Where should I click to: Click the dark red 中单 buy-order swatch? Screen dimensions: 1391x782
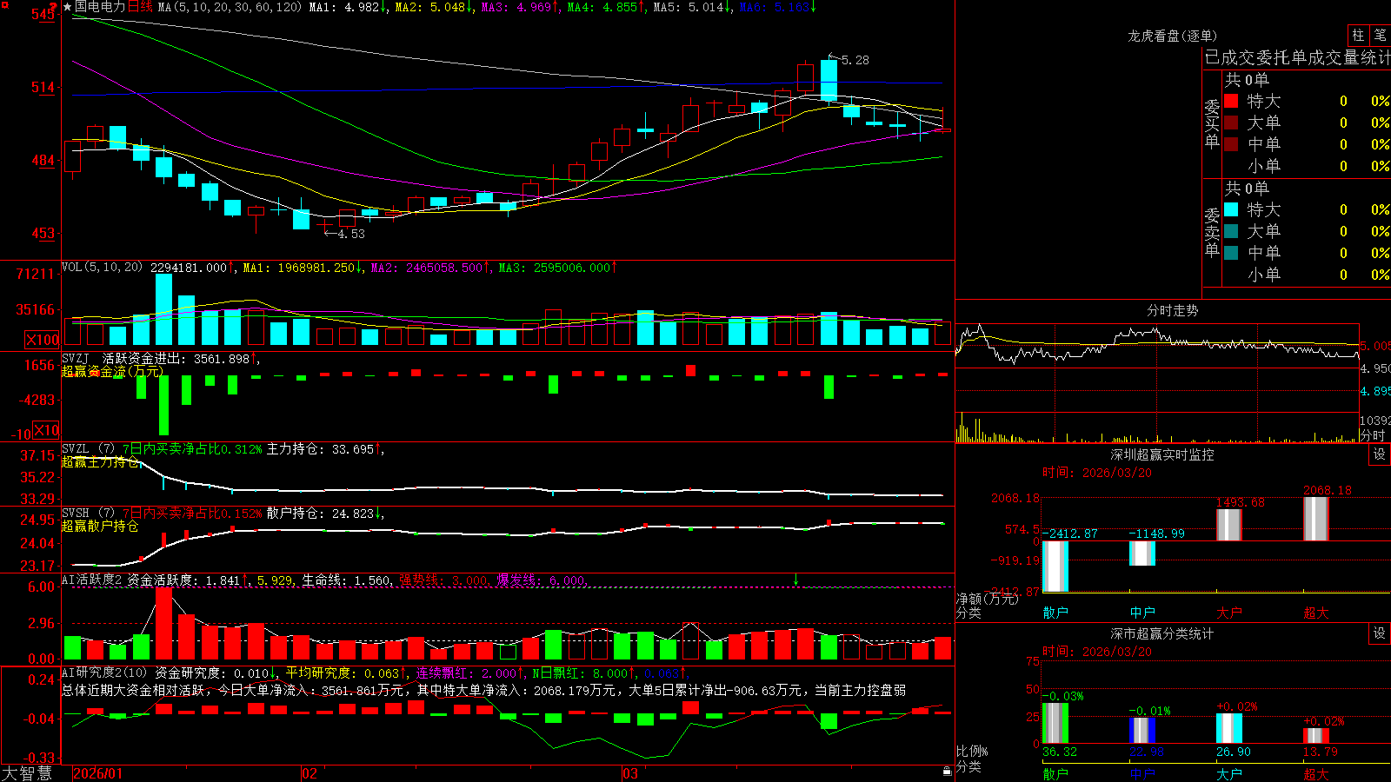(x=1231, y=144)
